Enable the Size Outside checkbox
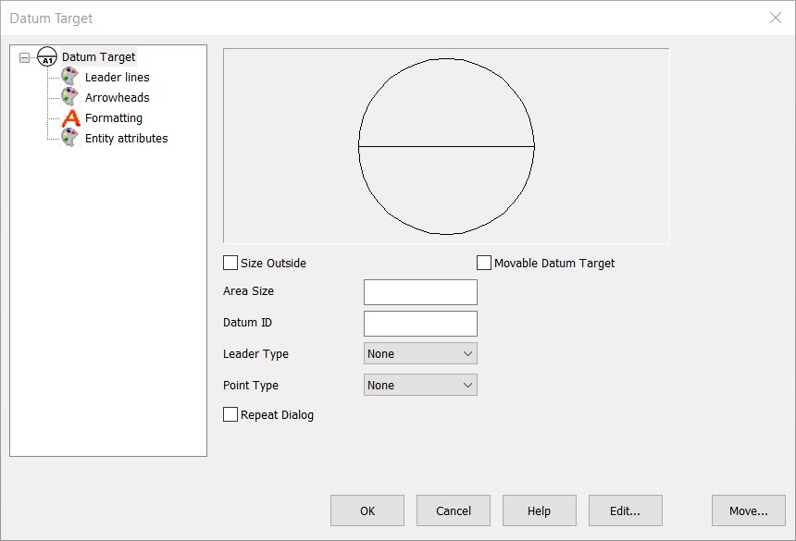This screenshot has height=541, width=796. [230, 263]
